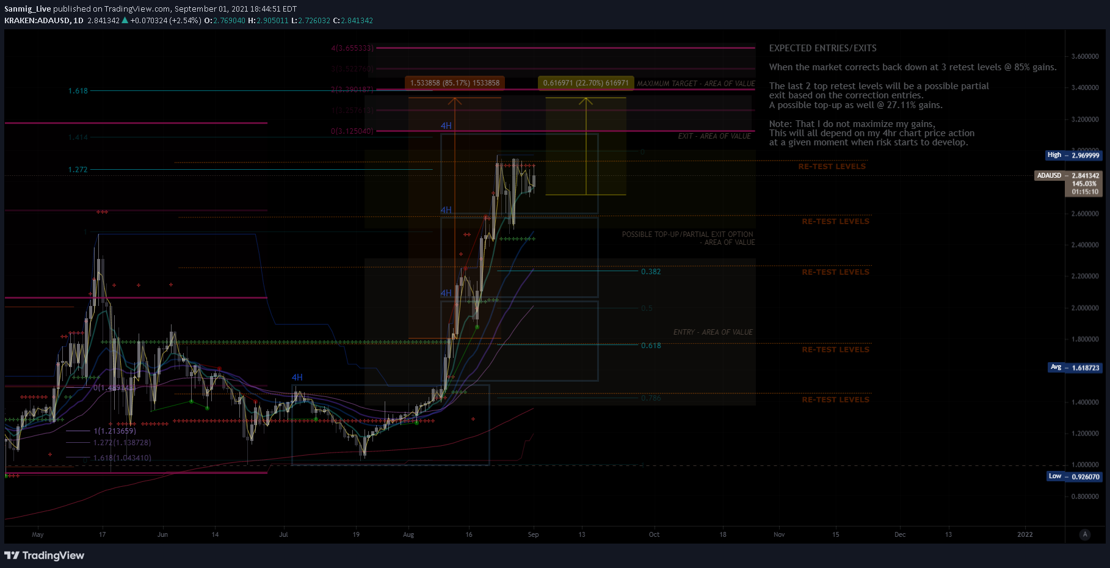Screen dimensions: 1110x568
Task: Click the Oct date on the time axis
Action: (654, 534)
